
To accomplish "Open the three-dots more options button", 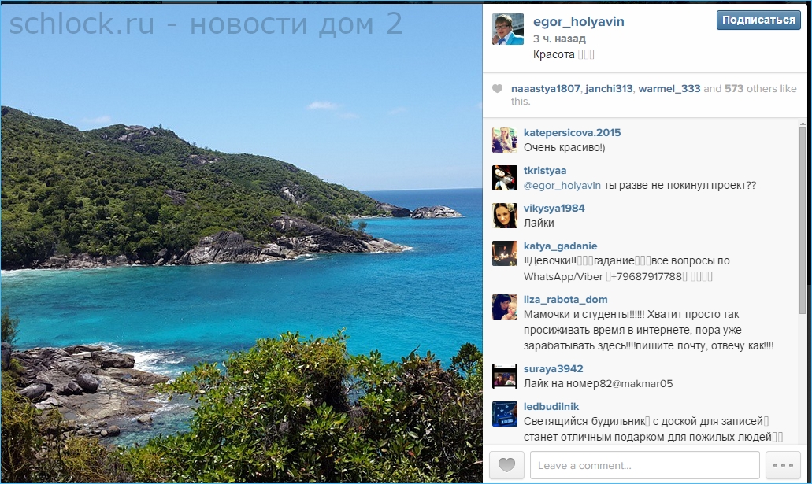I will 783,465.
